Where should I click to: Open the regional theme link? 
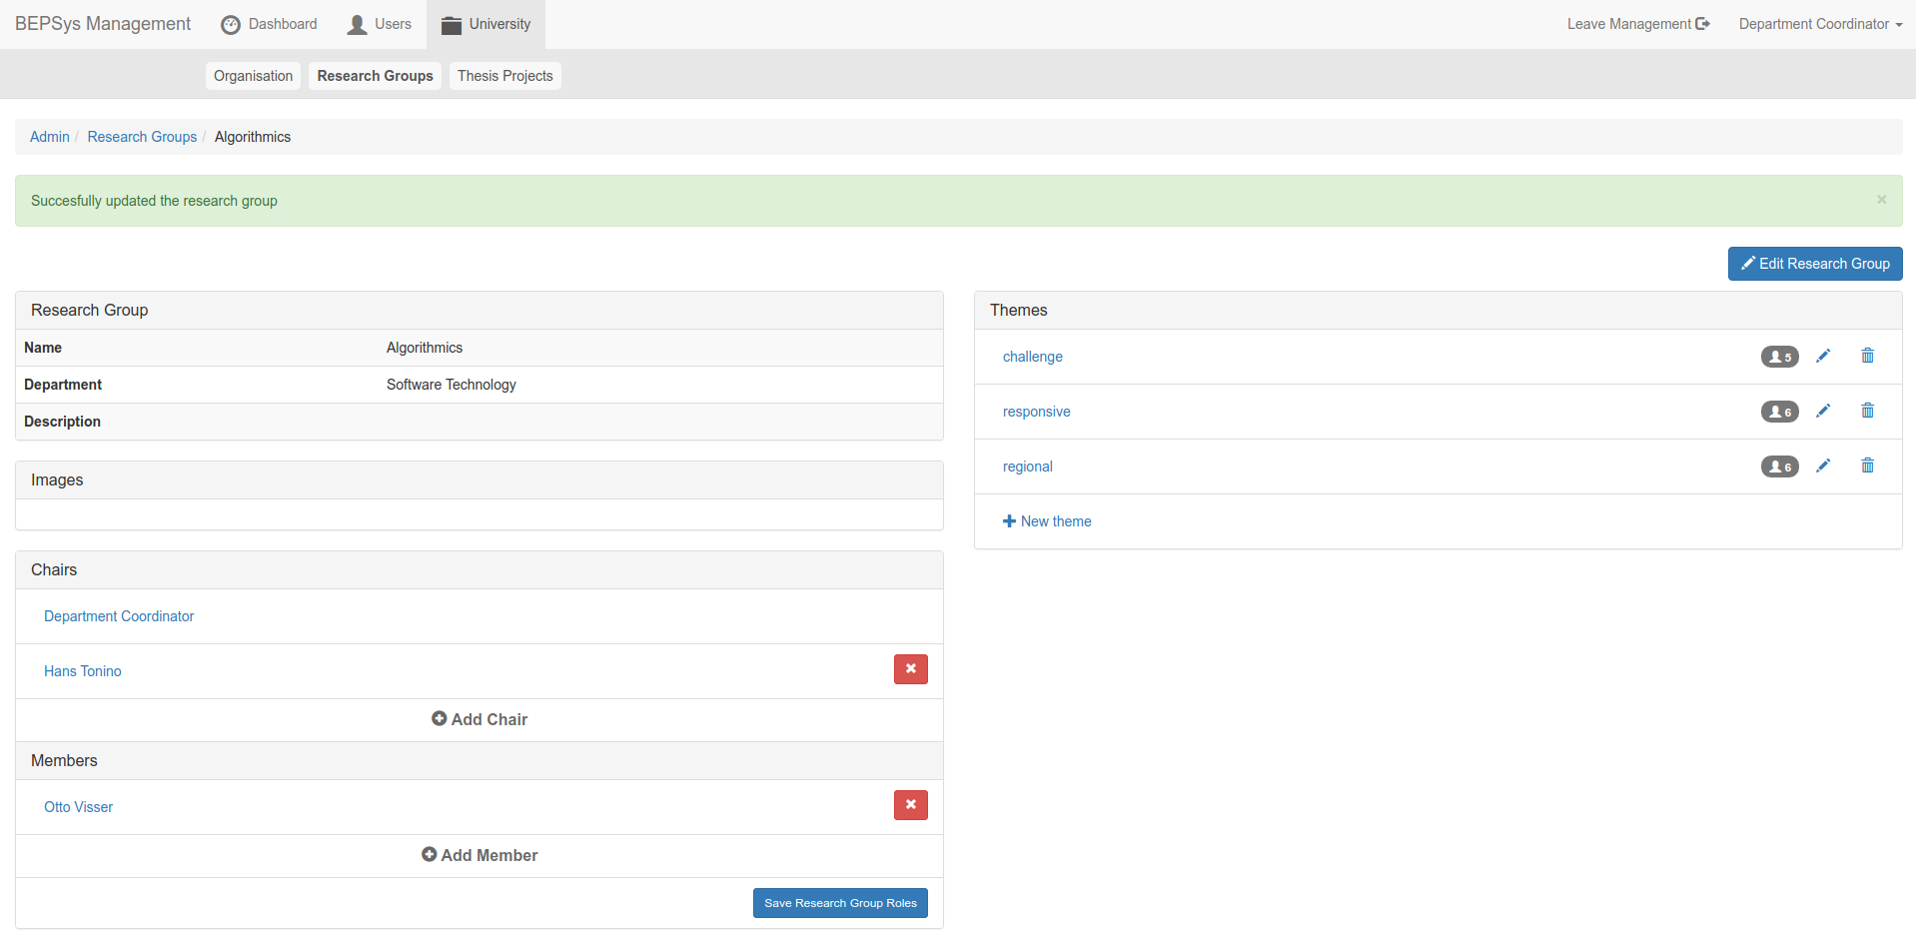click(1028, 466)
